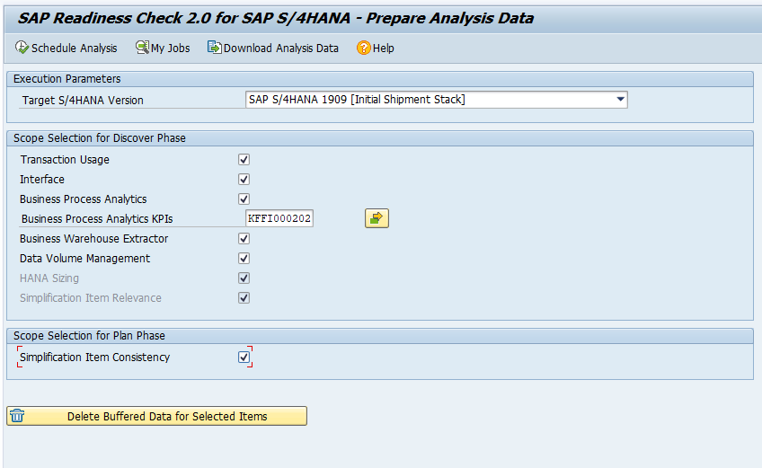Open My Jobs via its icon
This screenshot has height=468, width=762.
tap(142, 48)
